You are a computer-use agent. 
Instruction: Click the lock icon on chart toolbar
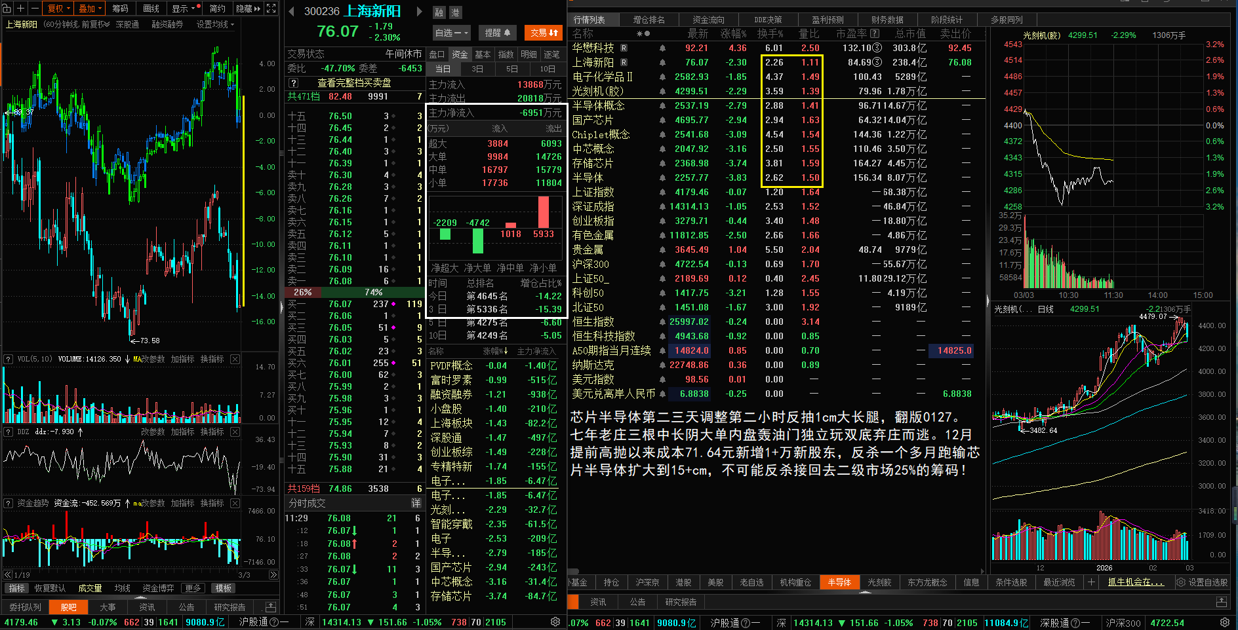pyautogui.click(x=7, y=9)
